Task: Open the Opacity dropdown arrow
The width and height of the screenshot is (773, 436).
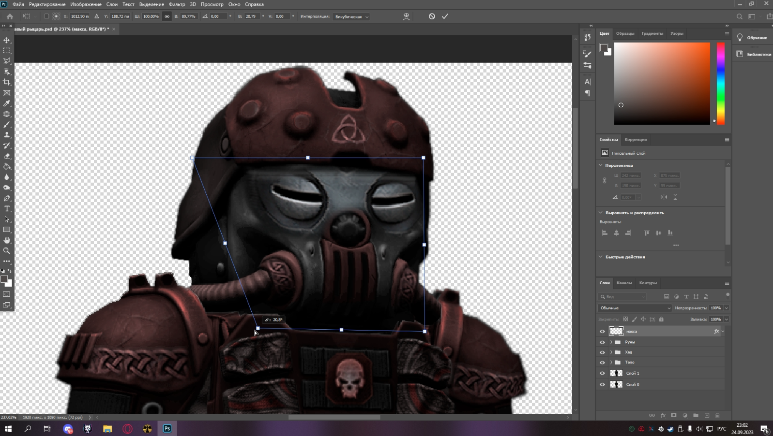Action: point(727,308)
